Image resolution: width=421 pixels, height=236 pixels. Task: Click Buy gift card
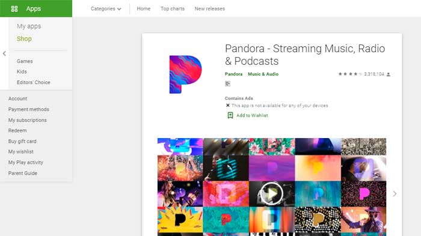point(22,141)
